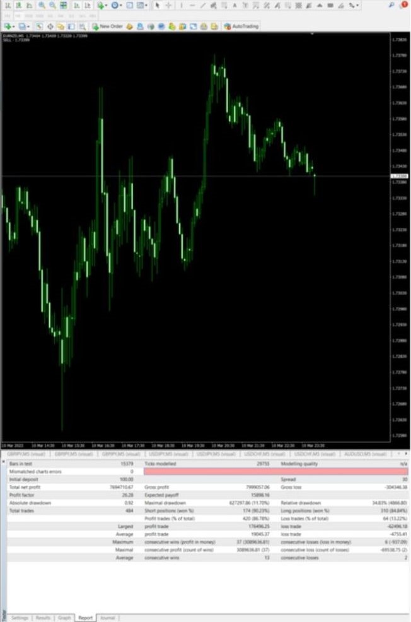
Task: Toggle the bar chart display mode
Action: 7,5
